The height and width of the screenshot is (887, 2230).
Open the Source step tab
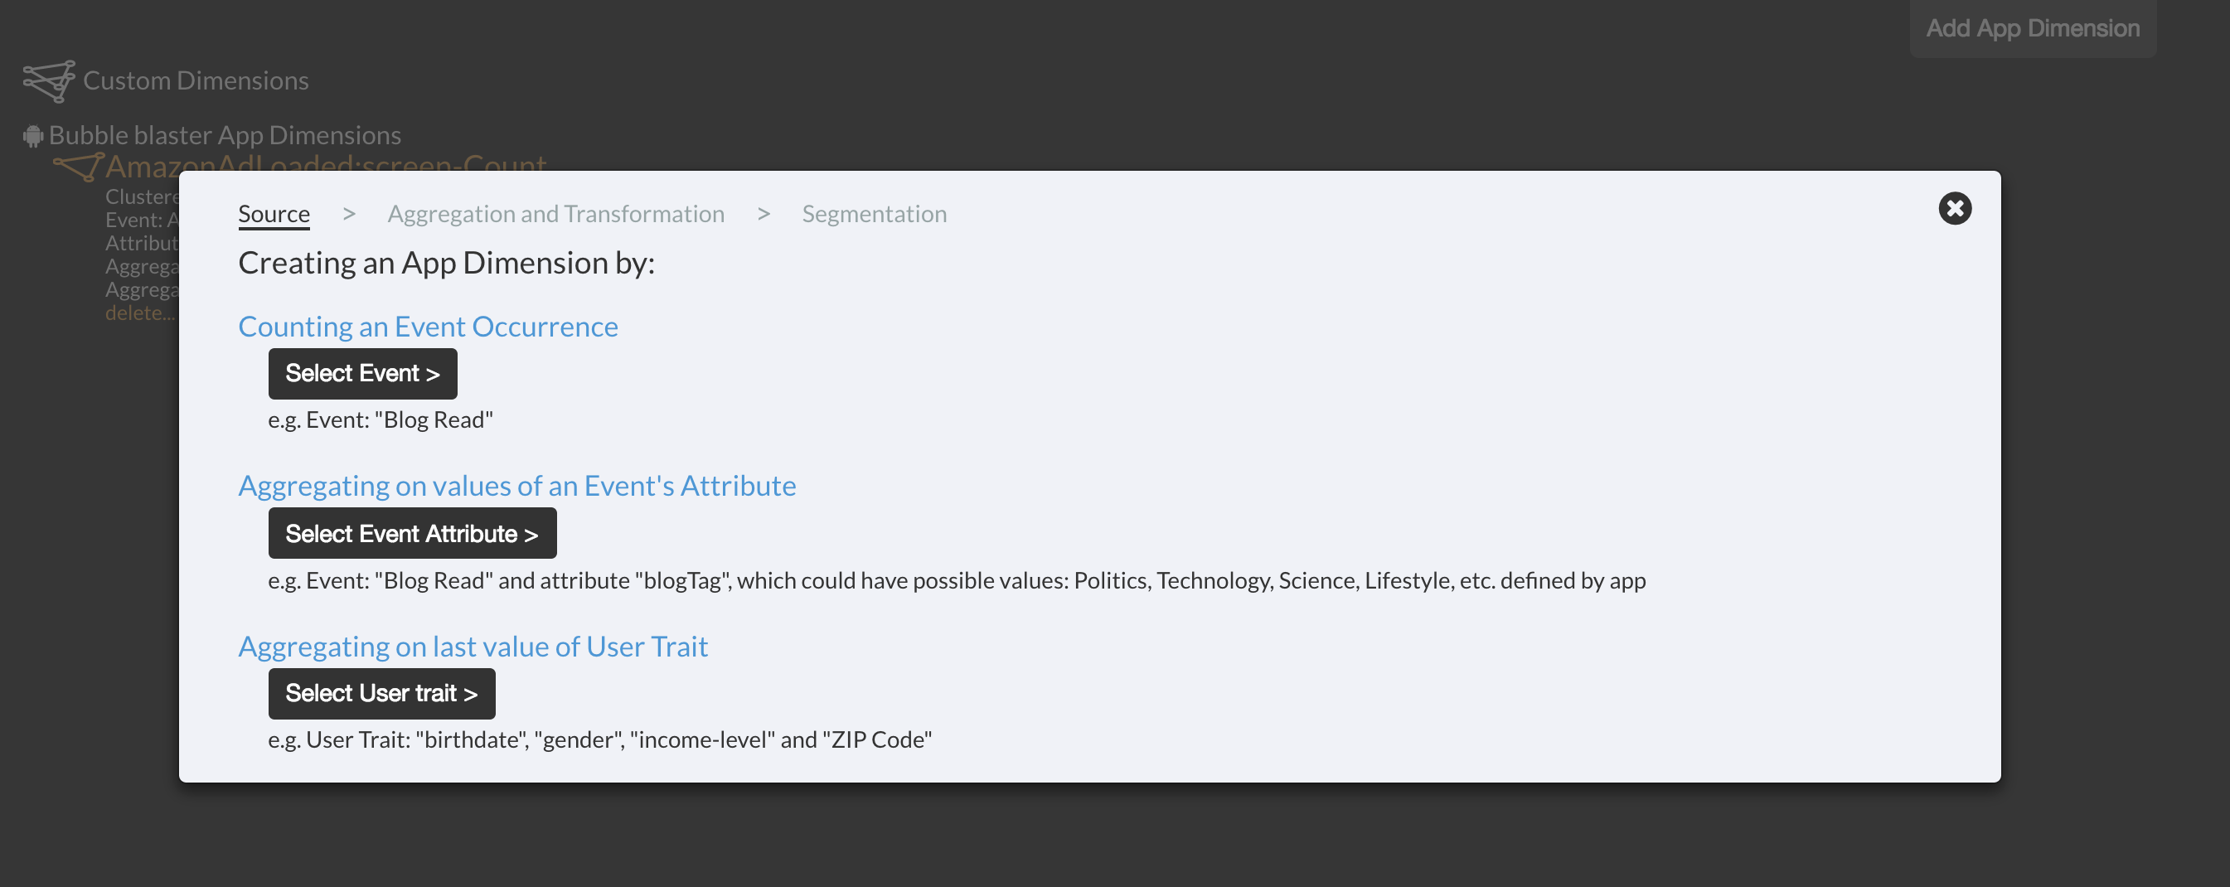(274, 214)
